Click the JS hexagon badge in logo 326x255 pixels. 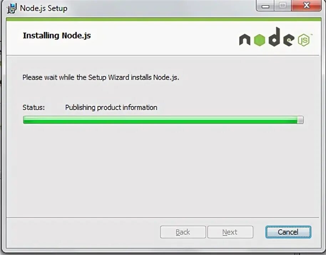304,40
